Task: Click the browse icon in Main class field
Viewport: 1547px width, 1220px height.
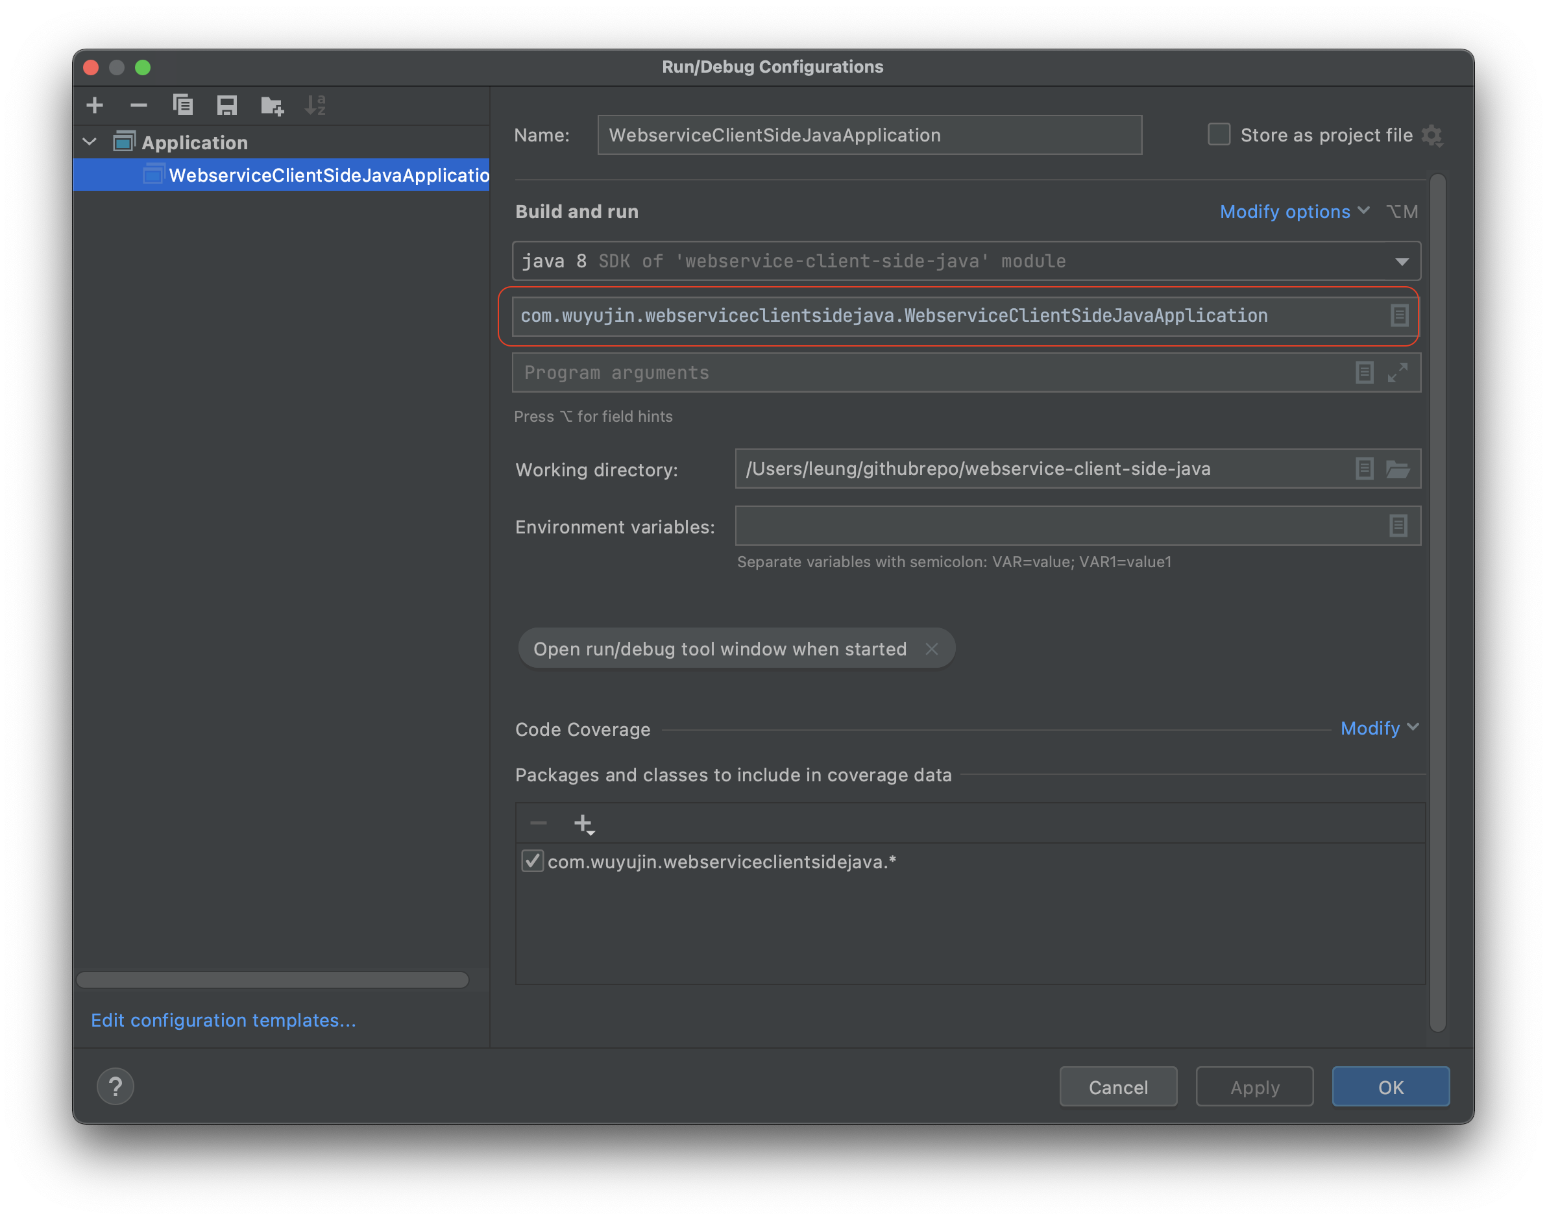Action: [1398, 316]
